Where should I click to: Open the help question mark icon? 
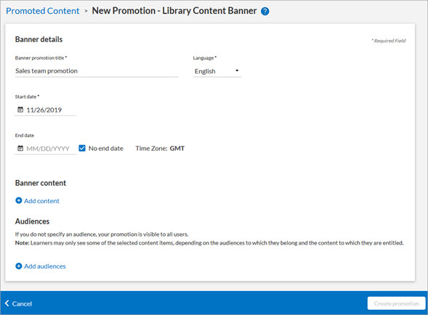pyautogui.click(x=265, y=11)
